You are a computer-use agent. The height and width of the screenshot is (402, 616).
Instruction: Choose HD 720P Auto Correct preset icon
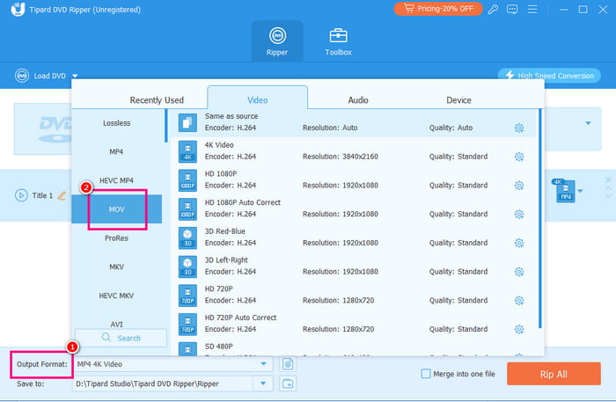[187, 324]
